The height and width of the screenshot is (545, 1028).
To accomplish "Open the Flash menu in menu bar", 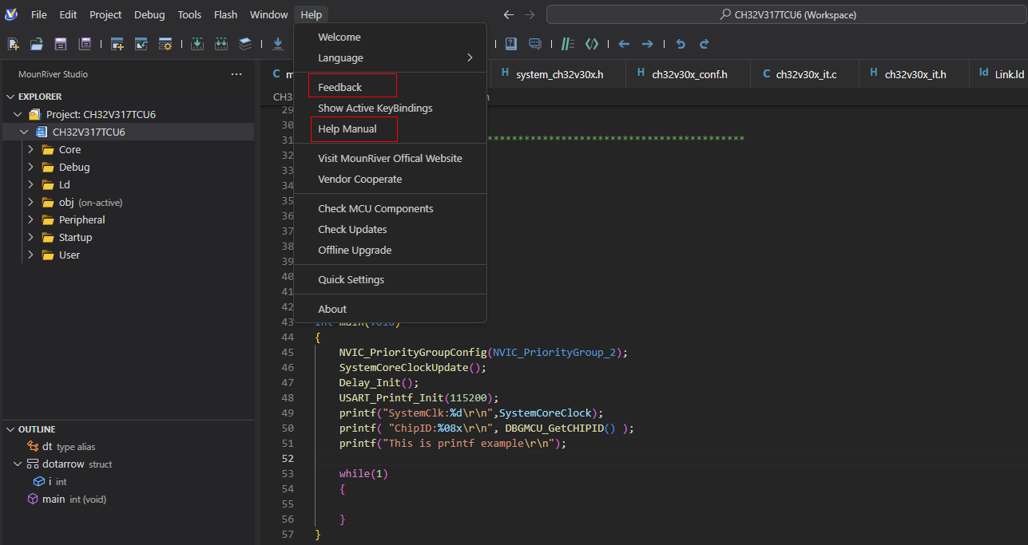I will pos(225,14).
